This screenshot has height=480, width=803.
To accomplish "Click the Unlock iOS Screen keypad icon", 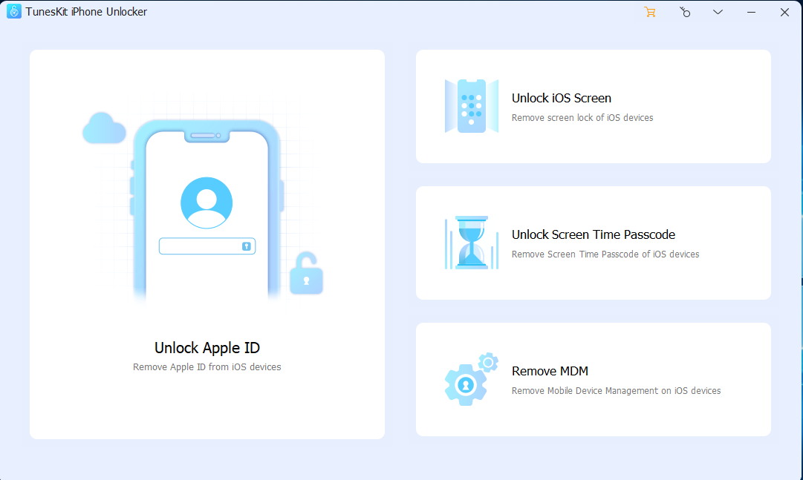I will click(471, 106).
